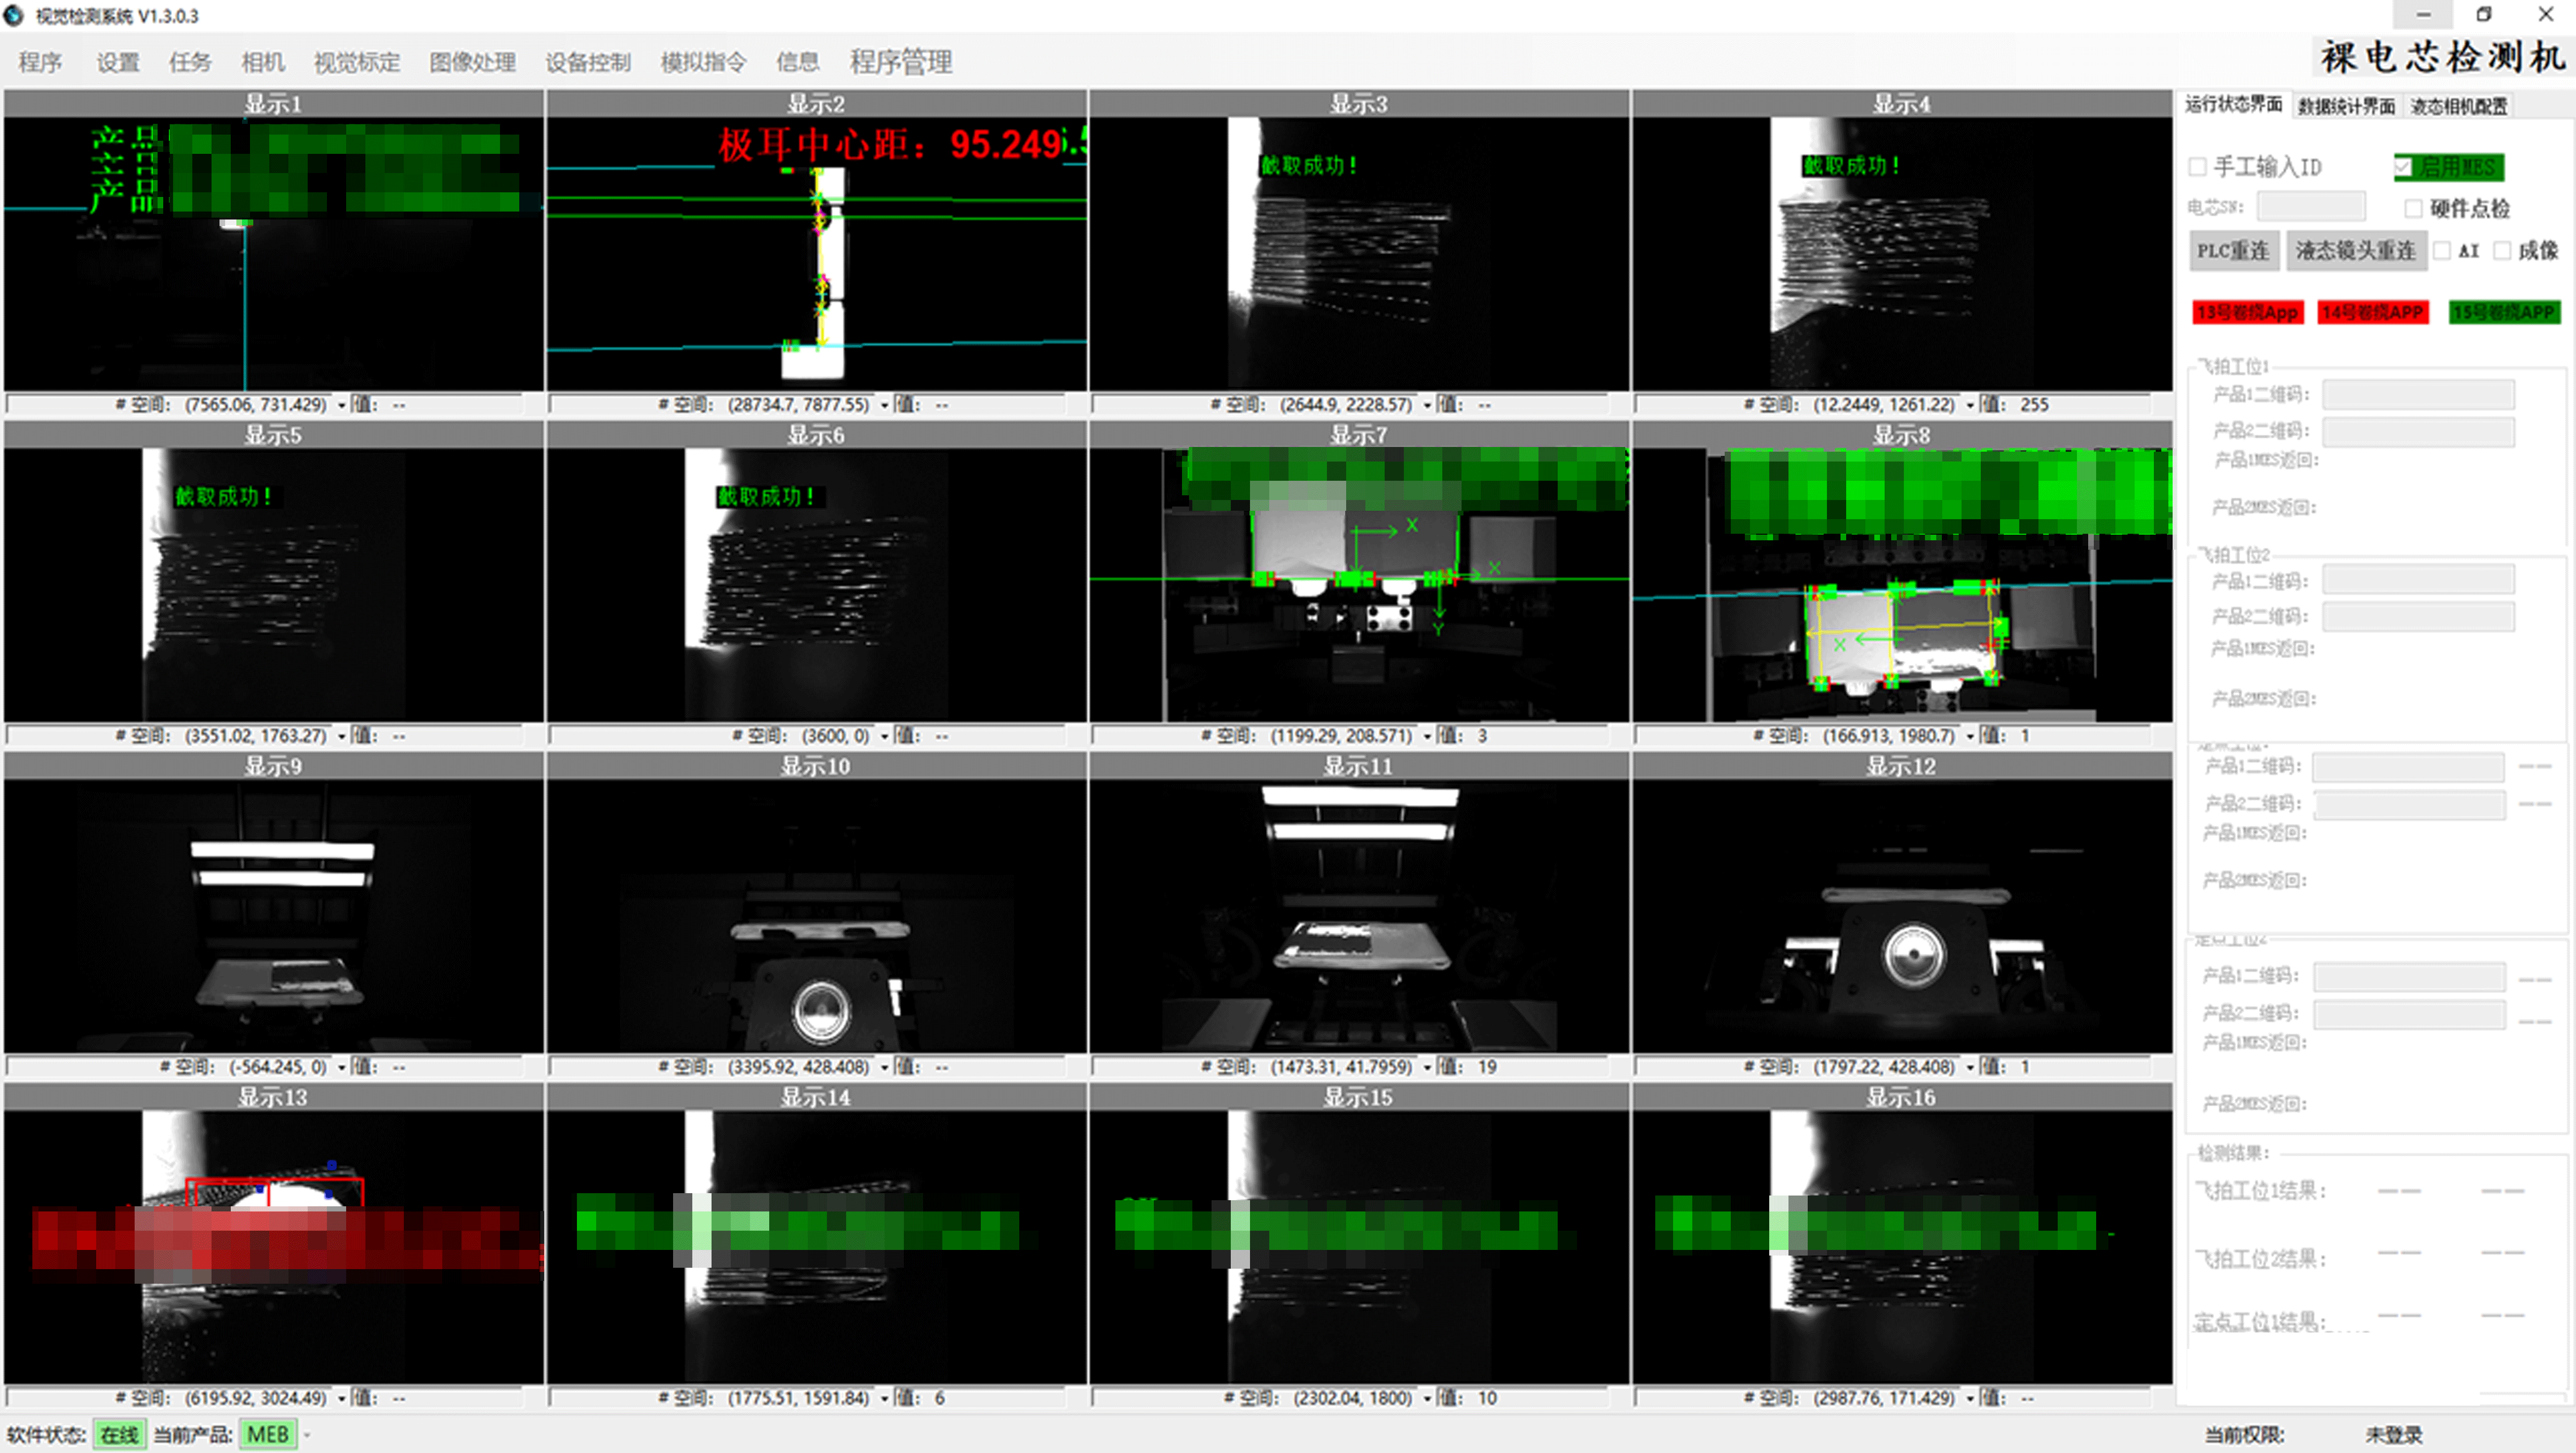Select the 显示9 camera image
The width and height of the screenshot is (2576, 1453).
[274, 916]
